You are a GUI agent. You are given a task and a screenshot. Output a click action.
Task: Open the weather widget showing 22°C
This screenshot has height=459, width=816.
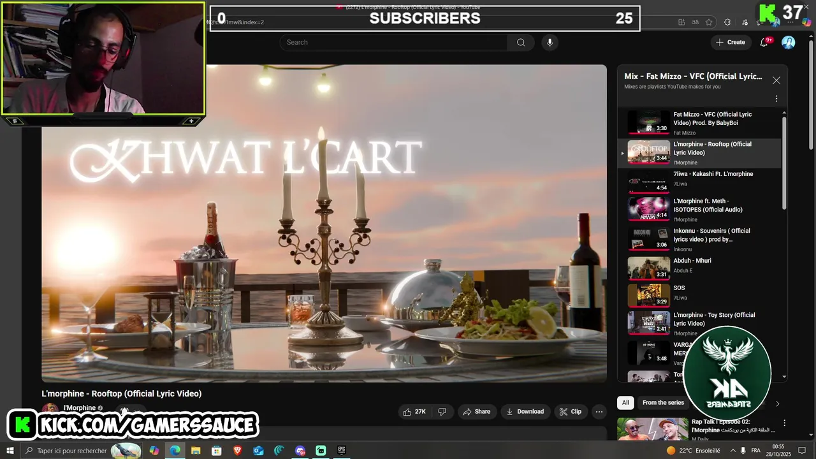click(x=694, y=450)
